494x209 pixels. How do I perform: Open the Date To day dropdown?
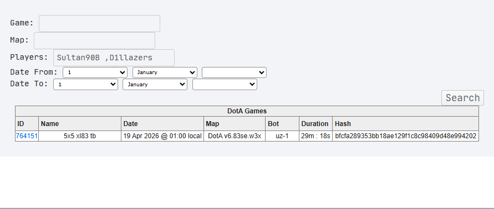point(85,84)
